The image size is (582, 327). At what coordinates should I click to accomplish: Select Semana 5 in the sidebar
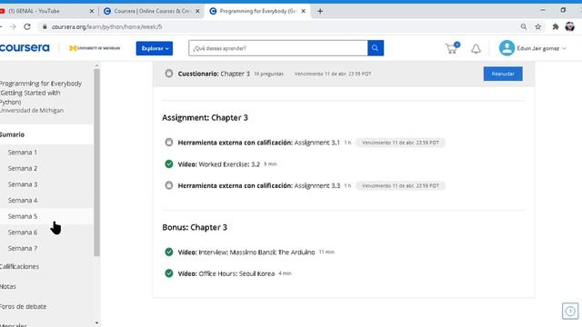[23, 216]
